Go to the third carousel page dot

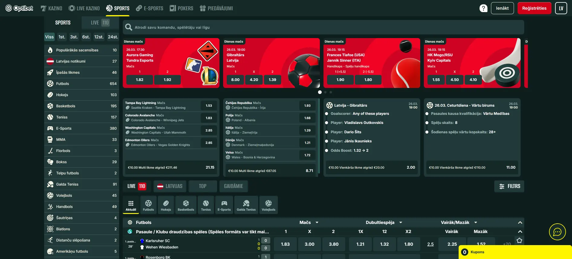tap(331, 92)
